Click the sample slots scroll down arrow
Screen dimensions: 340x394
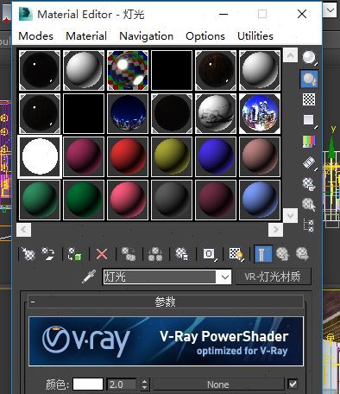tap(290, 215)
